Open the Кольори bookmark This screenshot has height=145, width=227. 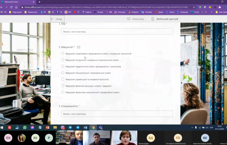tap(120, 12)
